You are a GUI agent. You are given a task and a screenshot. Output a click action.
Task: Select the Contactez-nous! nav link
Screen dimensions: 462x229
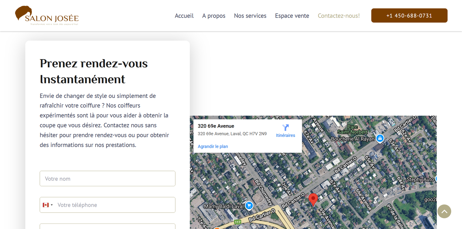pos(339,16)
